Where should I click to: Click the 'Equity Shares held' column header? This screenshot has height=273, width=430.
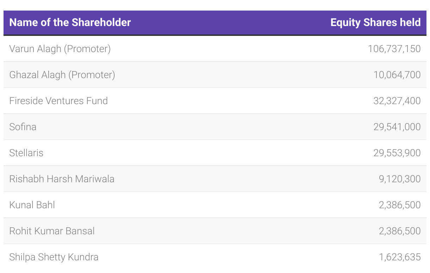click(x=375, y=23)
